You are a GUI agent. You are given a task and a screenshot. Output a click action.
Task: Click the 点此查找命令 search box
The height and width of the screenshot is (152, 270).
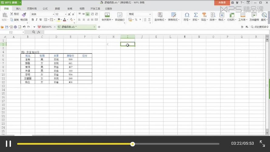click(x=260, y=27)
